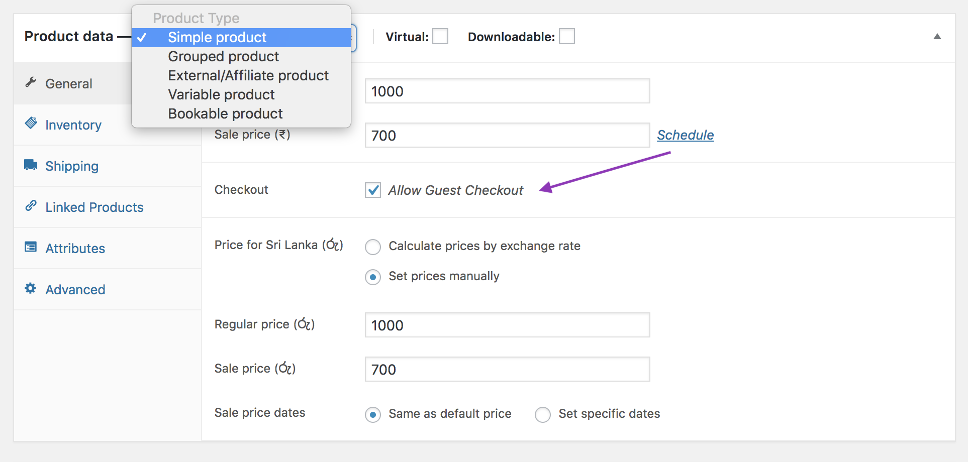Click the Product data heading
Screen dimensions: 968x462
[x=69, y=37]
